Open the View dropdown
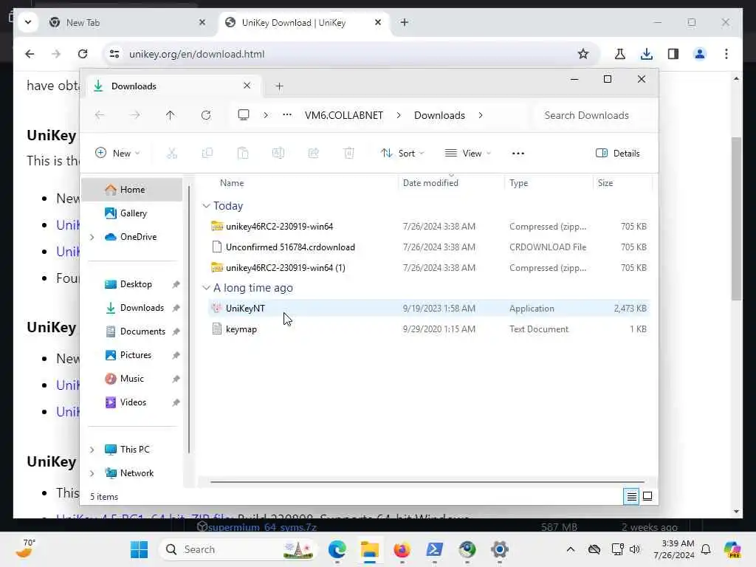Screen dimensions: 756x567 tap(467, 154)
